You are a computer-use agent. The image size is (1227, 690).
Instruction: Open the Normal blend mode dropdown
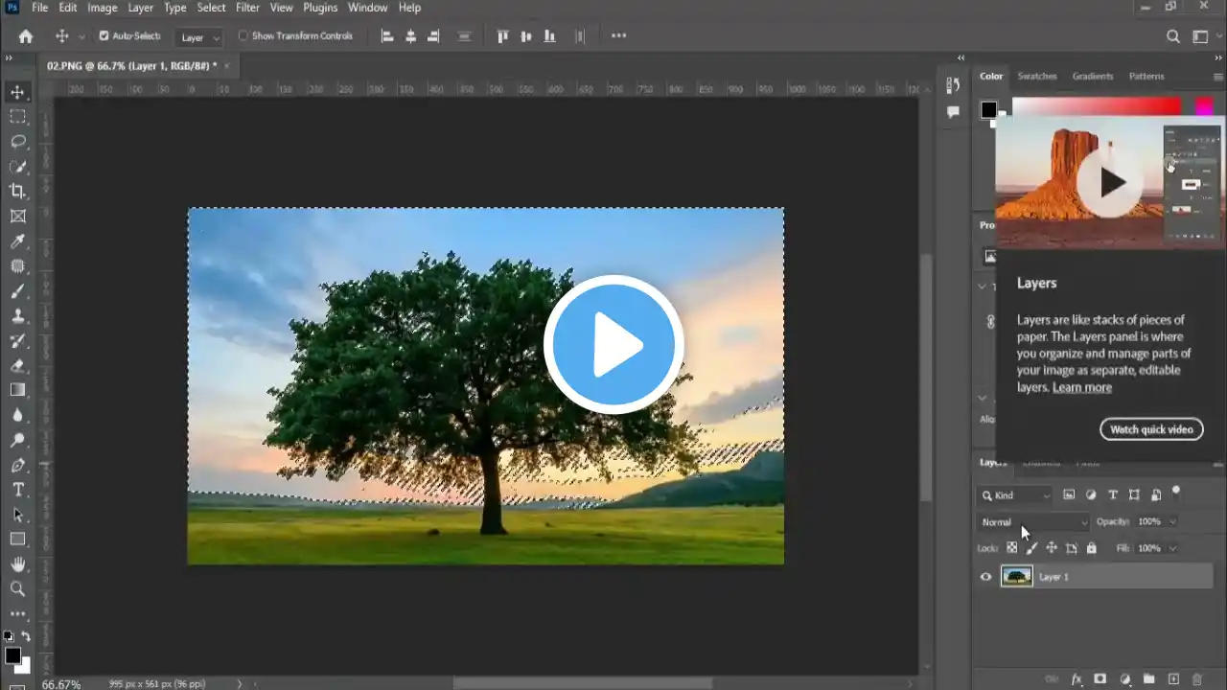click(x=1034, y=522)
